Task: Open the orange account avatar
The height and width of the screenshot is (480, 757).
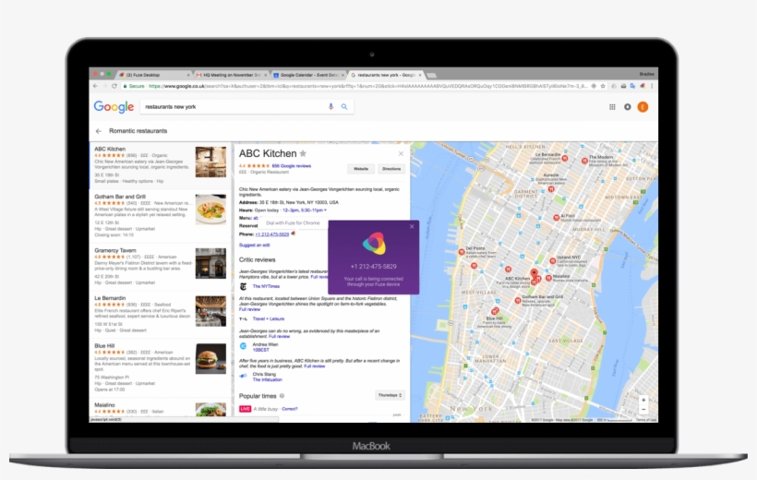Action: 643,107
